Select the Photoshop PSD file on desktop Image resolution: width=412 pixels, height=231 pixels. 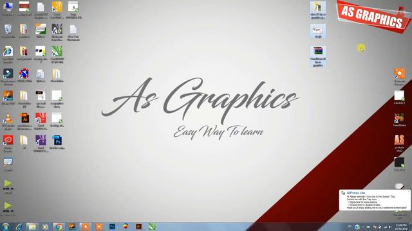point(57,142)
